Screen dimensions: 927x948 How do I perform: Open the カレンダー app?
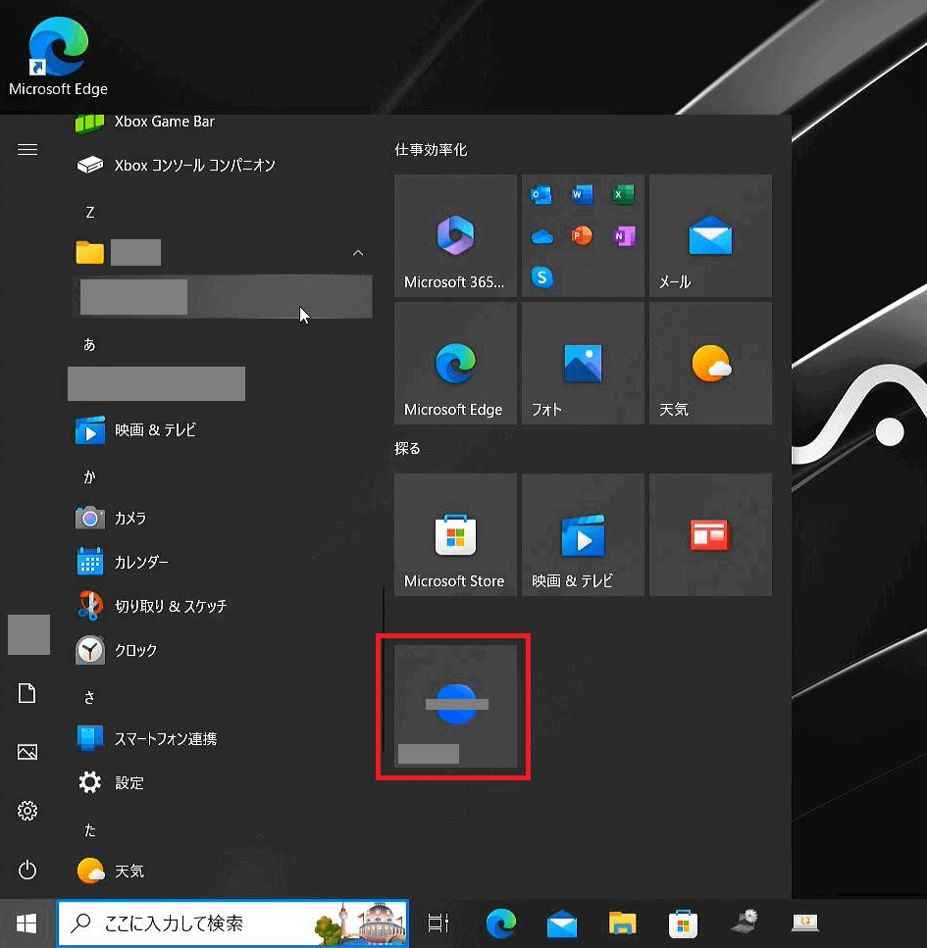click(x=221, y=563)
